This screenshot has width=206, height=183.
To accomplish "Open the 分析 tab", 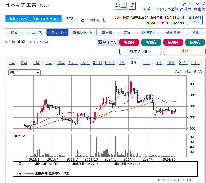I will pyautogui.click(x=196, y=32).
